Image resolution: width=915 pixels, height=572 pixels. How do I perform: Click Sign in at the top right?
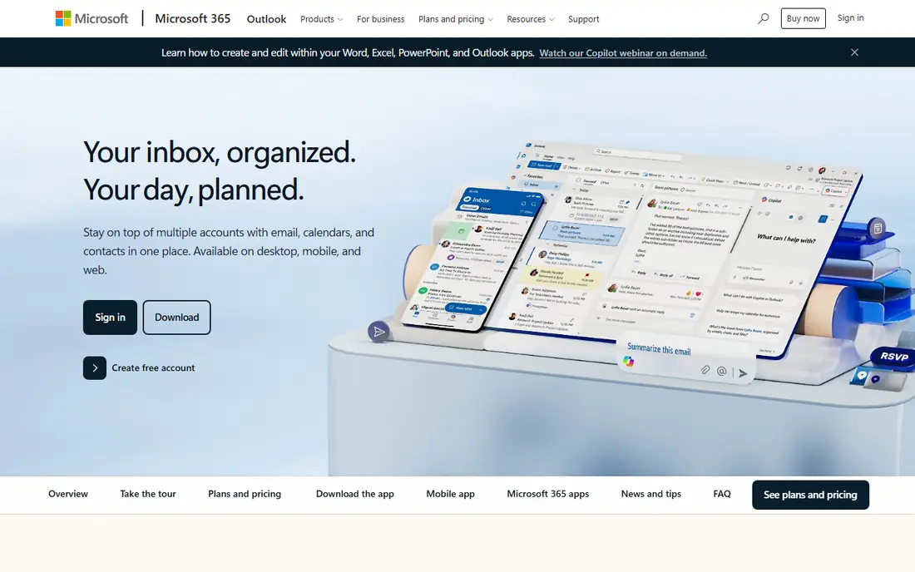click(850, 18)
